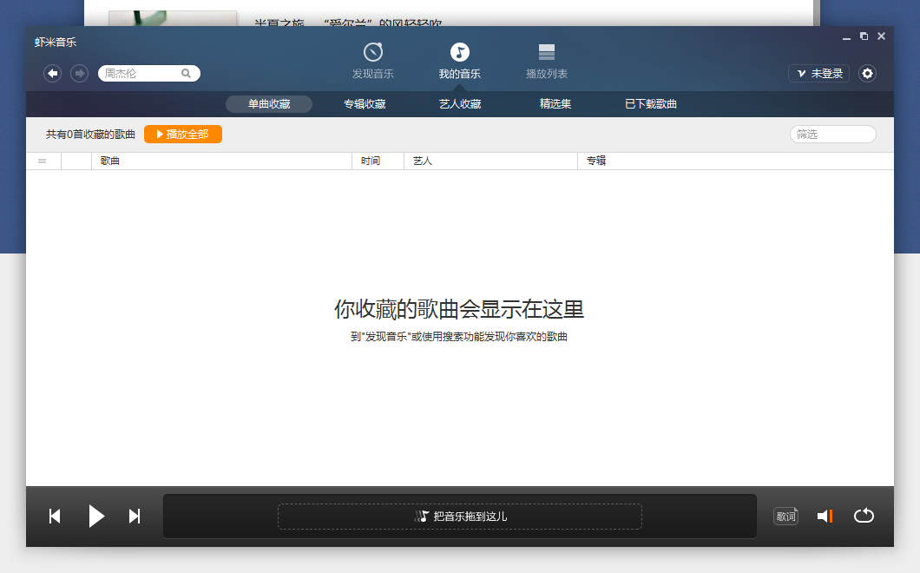Click the search magnifier icon
This screenshot has height=573, width=920.
[x=186, y=74]
